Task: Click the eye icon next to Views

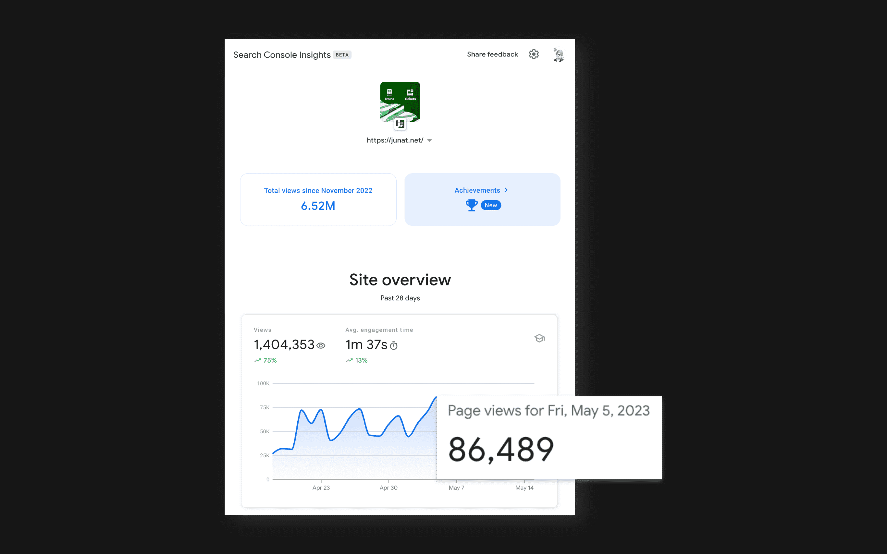Action: [321, 345]
